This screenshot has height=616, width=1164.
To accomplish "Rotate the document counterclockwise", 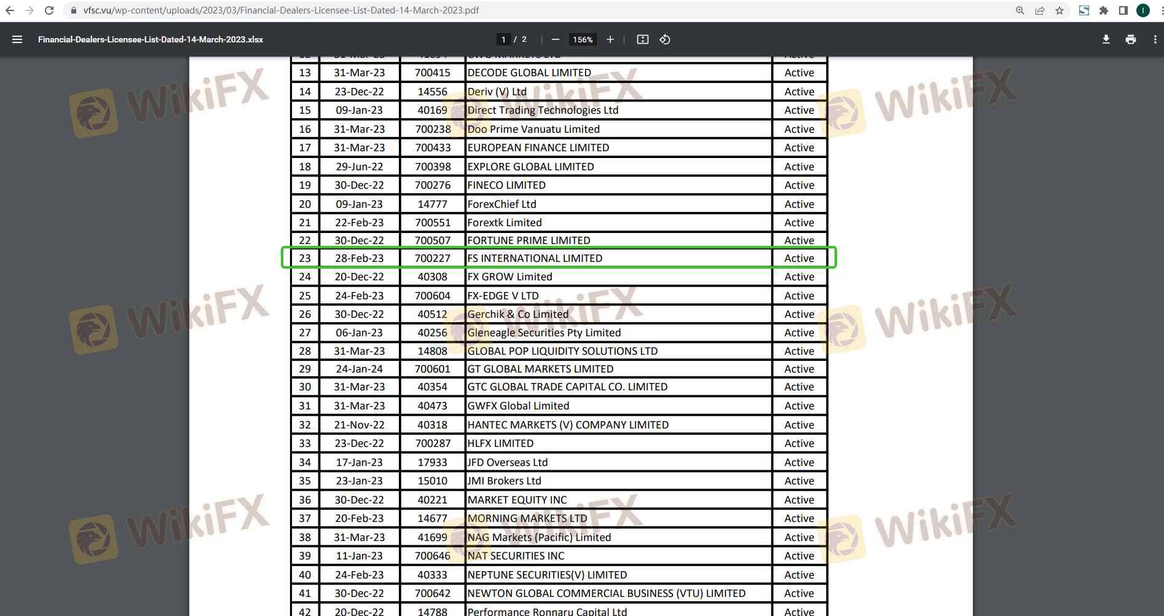I will (665, 39).
